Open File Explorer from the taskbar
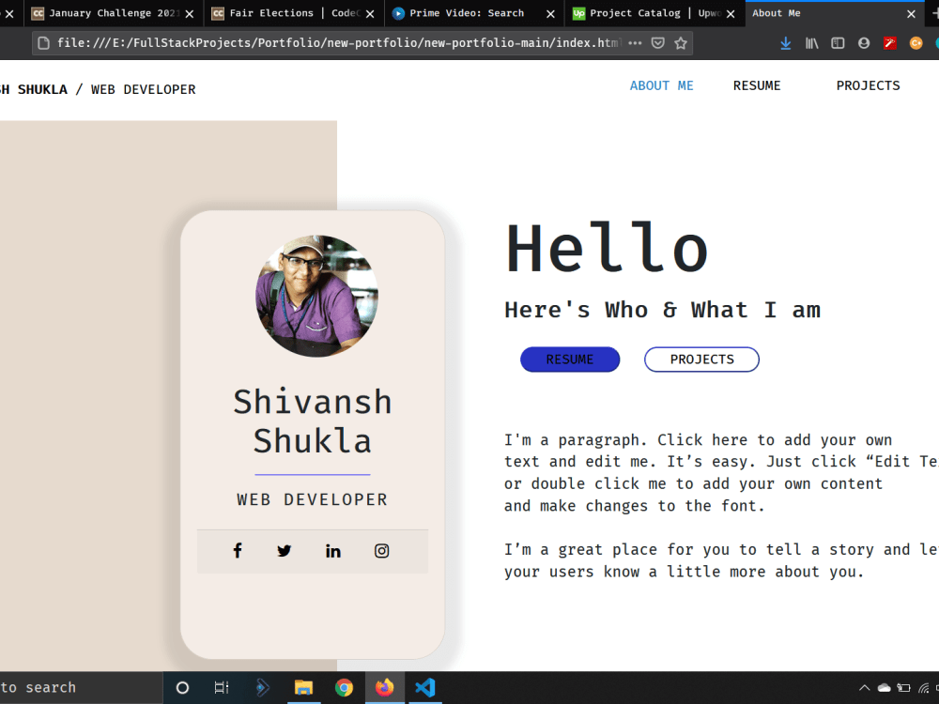Screen dimensions: 939x704 point(303,688)
